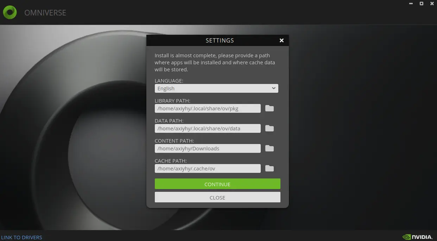The width and height of the screenshot is (437, 241).
Task: Click the OMNIVERSE title text in header
Action: tap(45, 13)
